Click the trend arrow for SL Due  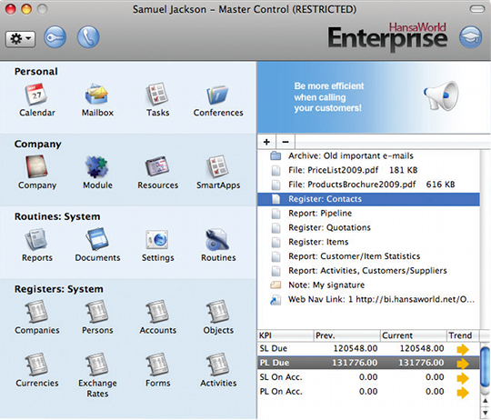[x=463, y=349]
